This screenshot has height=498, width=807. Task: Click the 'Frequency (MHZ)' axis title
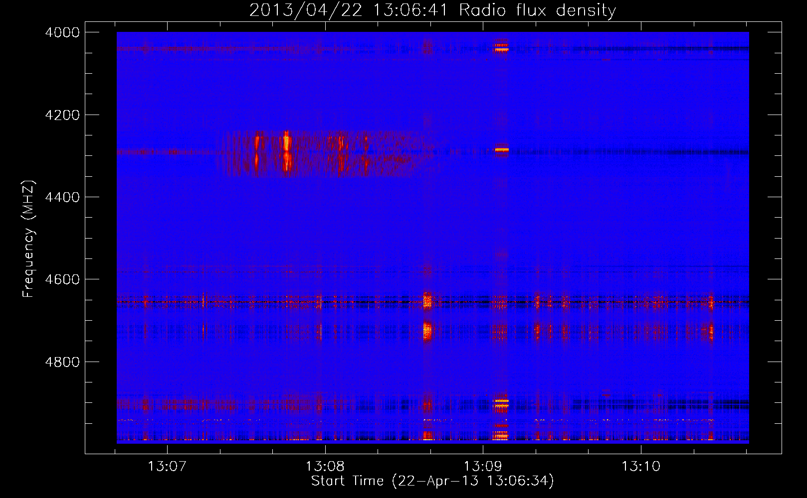pos(29,239)
